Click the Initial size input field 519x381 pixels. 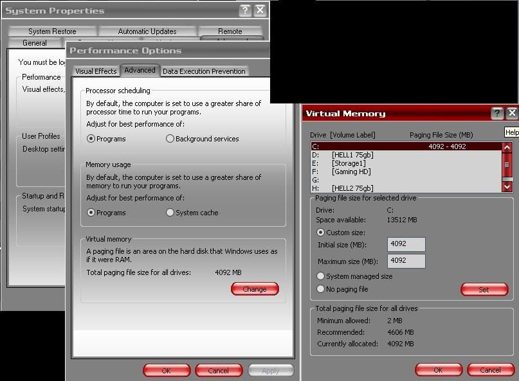point(406,245)
